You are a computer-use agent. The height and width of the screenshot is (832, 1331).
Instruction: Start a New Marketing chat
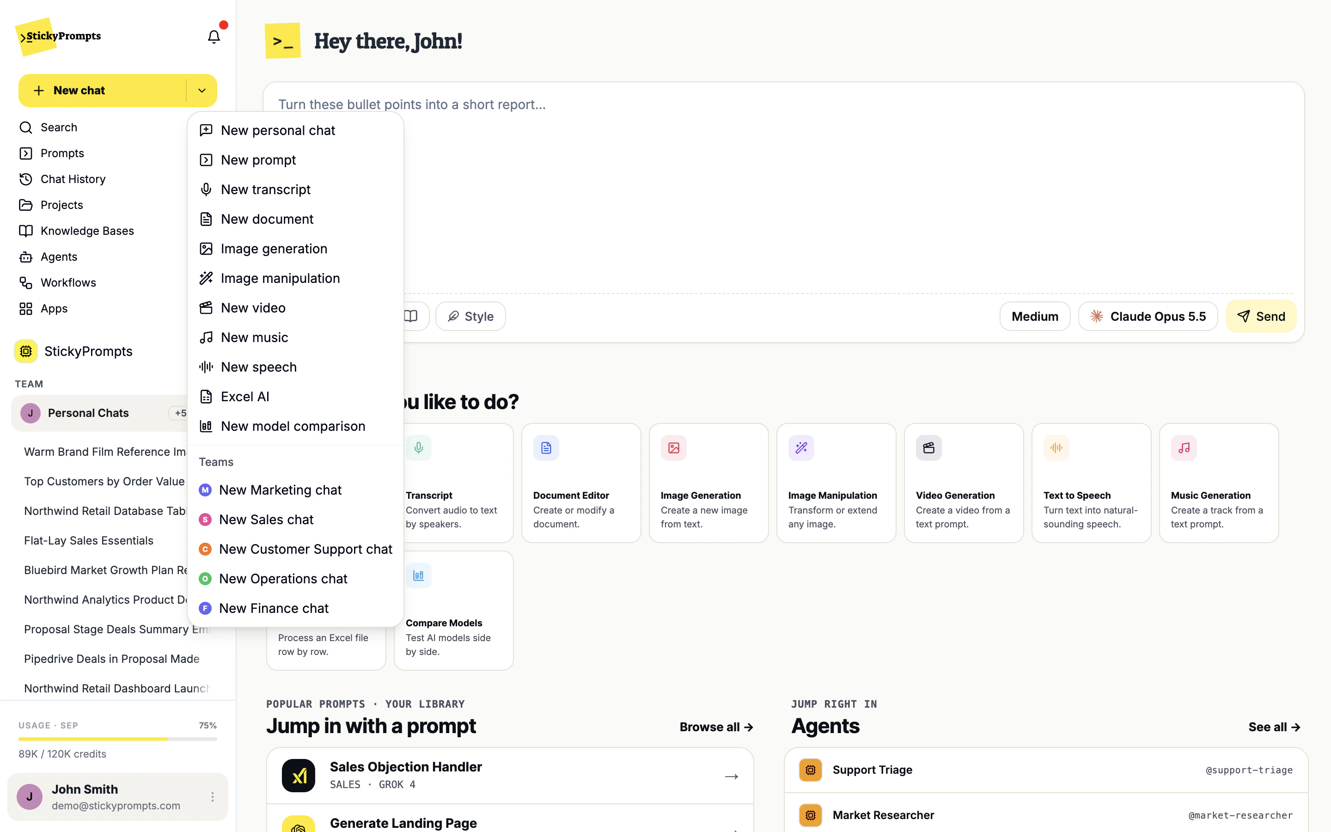295,490
